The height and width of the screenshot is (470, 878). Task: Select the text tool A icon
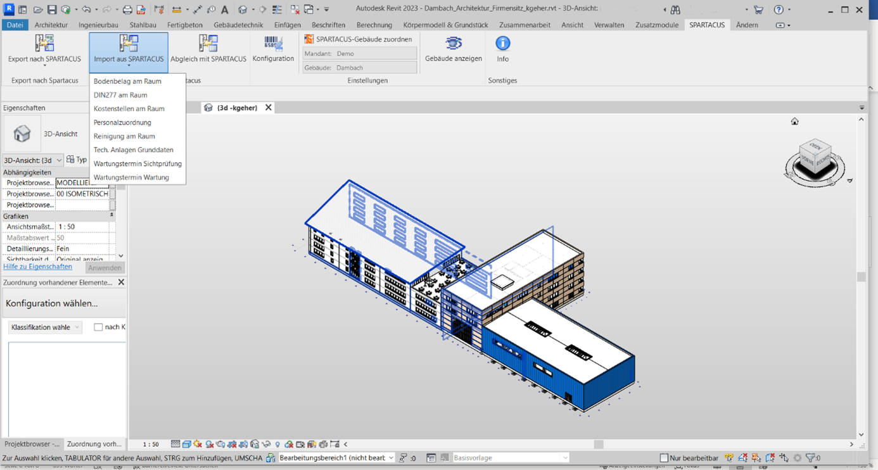coord(224,10)
